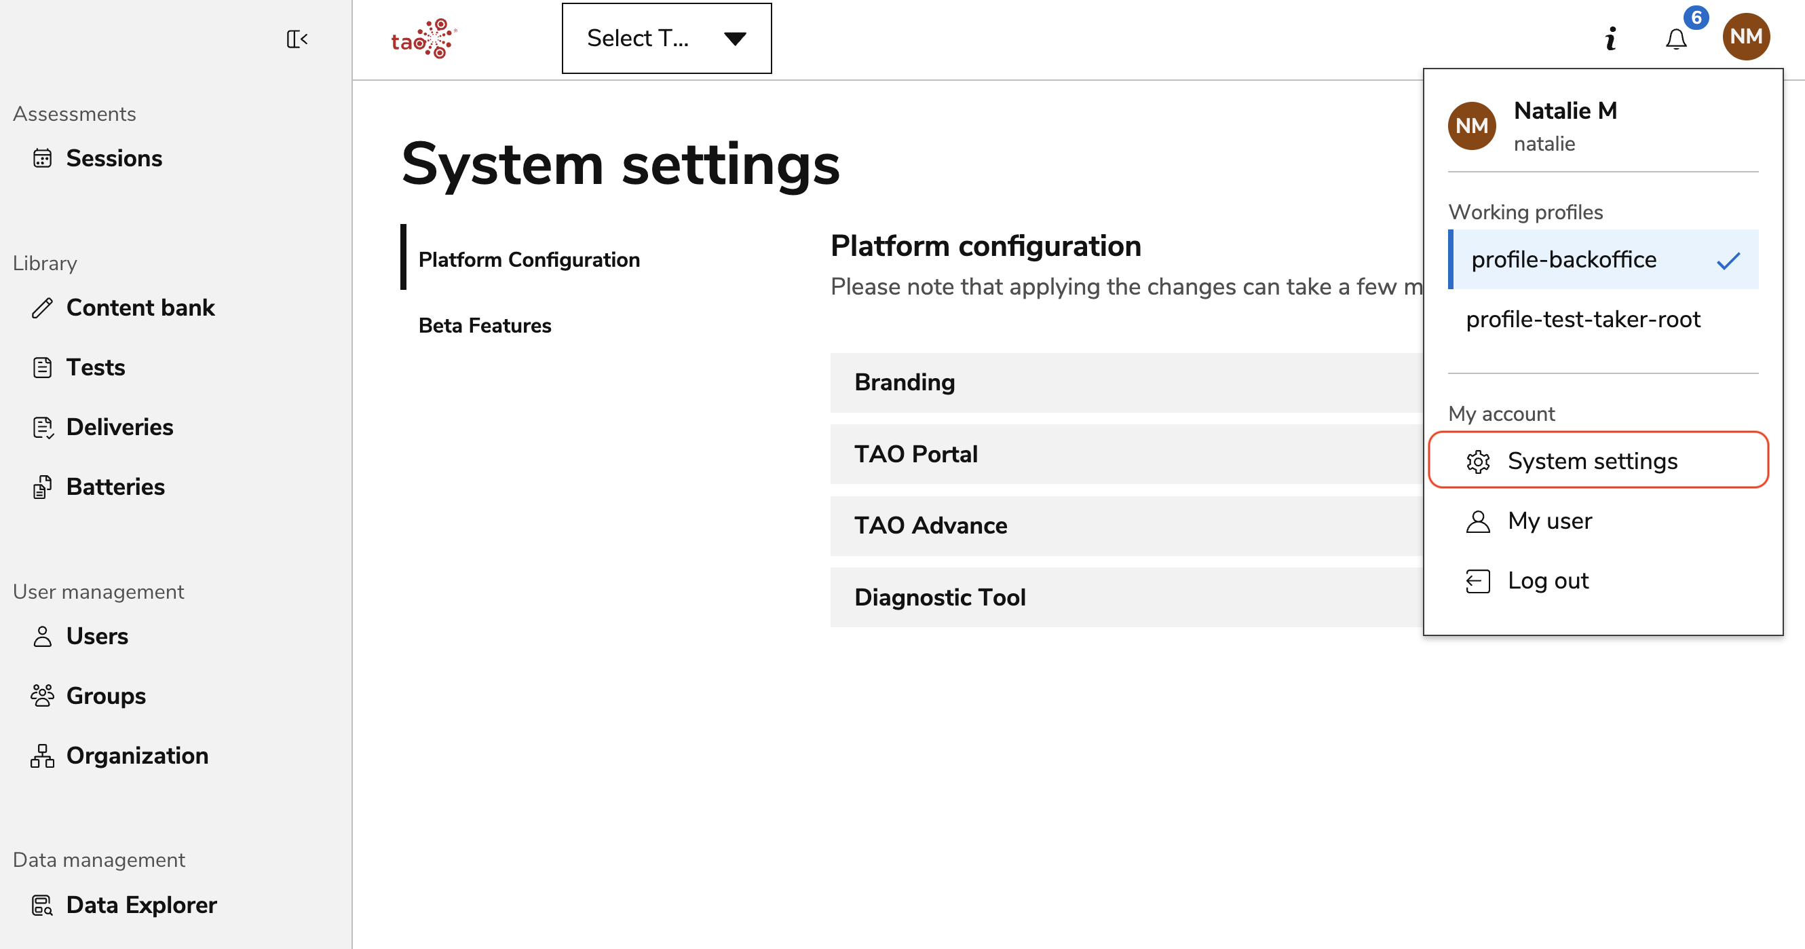Open the Sessions calendar icon

43,158
